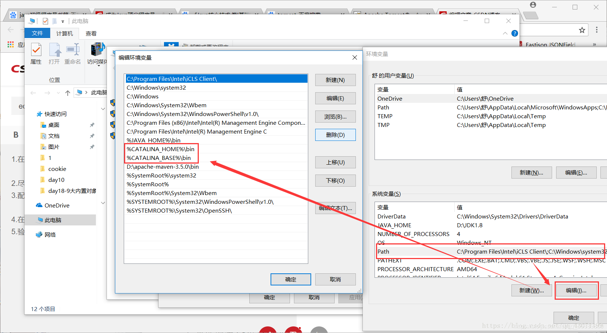Click system variables New (新建(W)...) button

pyautogui.click(x=532, y=291)
